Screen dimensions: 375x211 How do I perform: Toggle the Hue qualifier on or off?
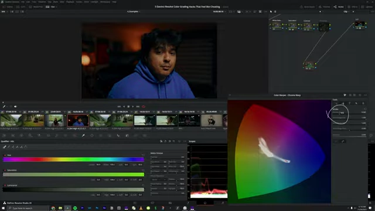coord(5,155)
